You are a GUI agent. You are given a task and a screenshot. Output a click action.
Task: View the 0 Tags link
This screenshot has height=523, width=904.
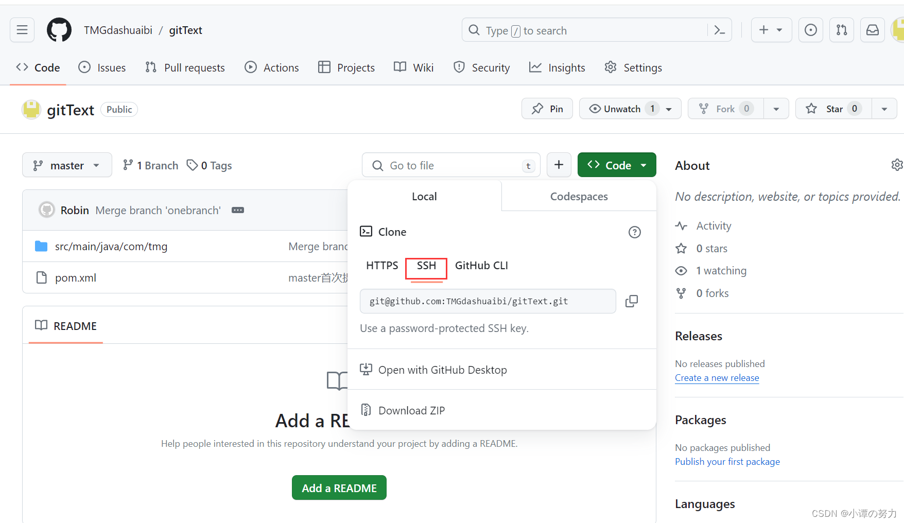point(210,165)
